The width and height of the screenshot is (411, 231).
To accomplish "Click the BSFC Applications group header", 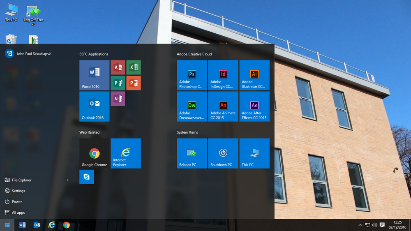I will 94,54.
